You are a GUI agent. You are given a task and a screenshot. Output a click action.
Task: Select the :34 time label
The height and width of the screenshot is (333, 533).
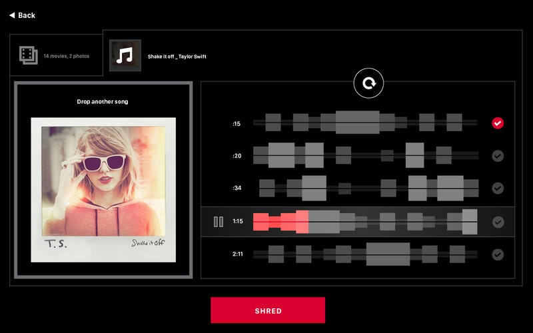237,188
